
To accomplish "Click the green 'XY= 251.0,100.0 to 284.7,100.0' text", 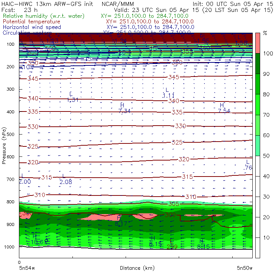I will tap(145, 16).
